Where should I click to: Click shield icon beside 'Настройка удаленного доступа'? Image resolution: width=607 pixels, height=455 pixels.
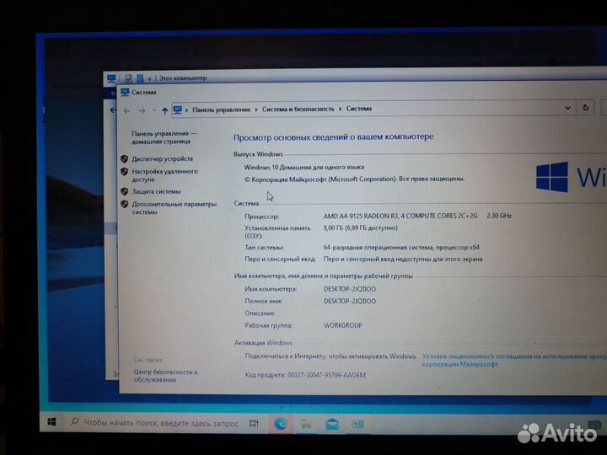(x=124, y=171)
